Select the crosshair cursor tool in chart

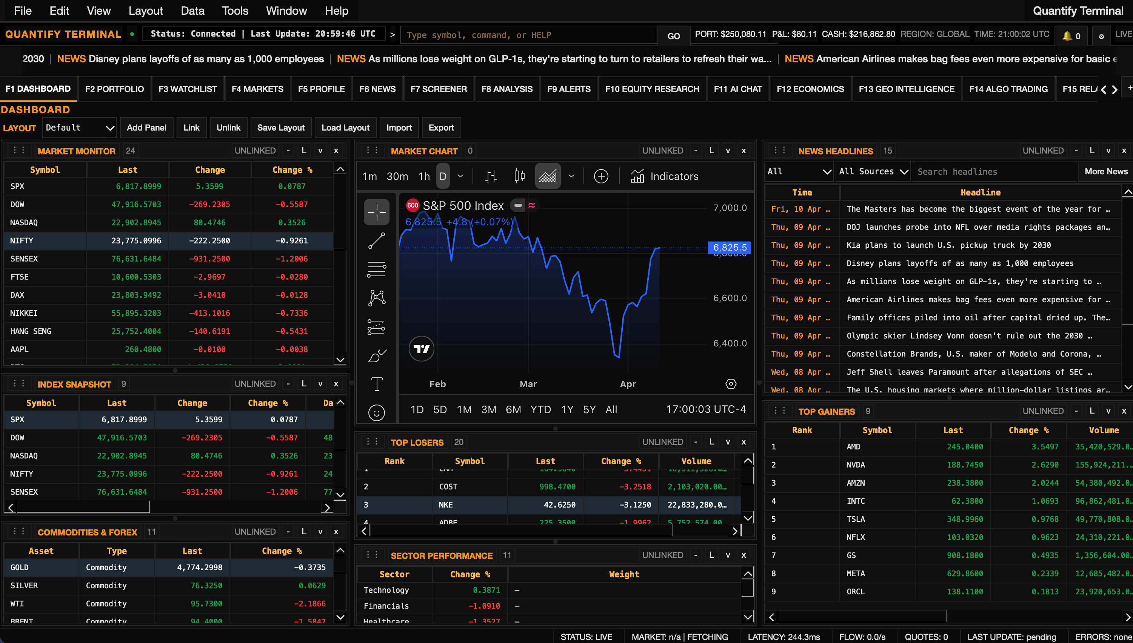coord(376,212)
